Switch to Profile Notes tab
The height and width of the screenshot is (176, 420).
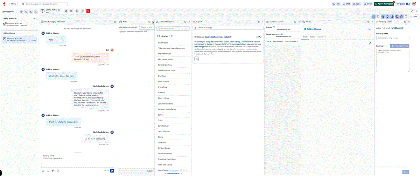pyautogui.click(x=313, y=37)
